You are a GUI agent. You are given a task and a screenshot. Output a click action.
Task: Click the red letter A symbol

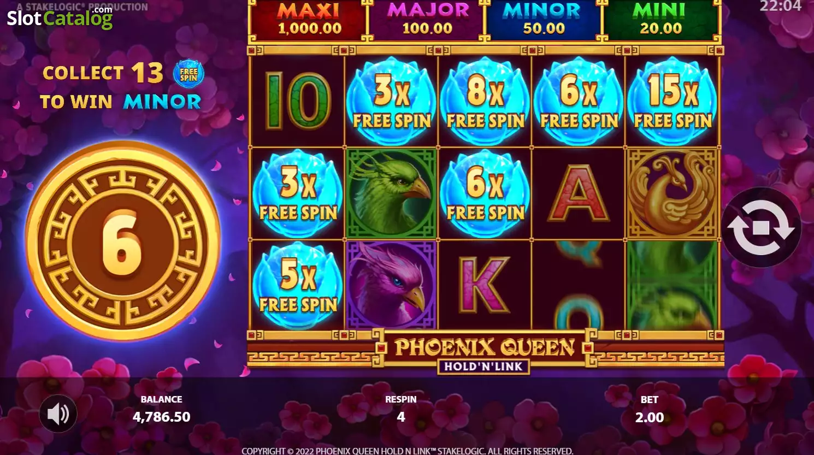(579, 193)
